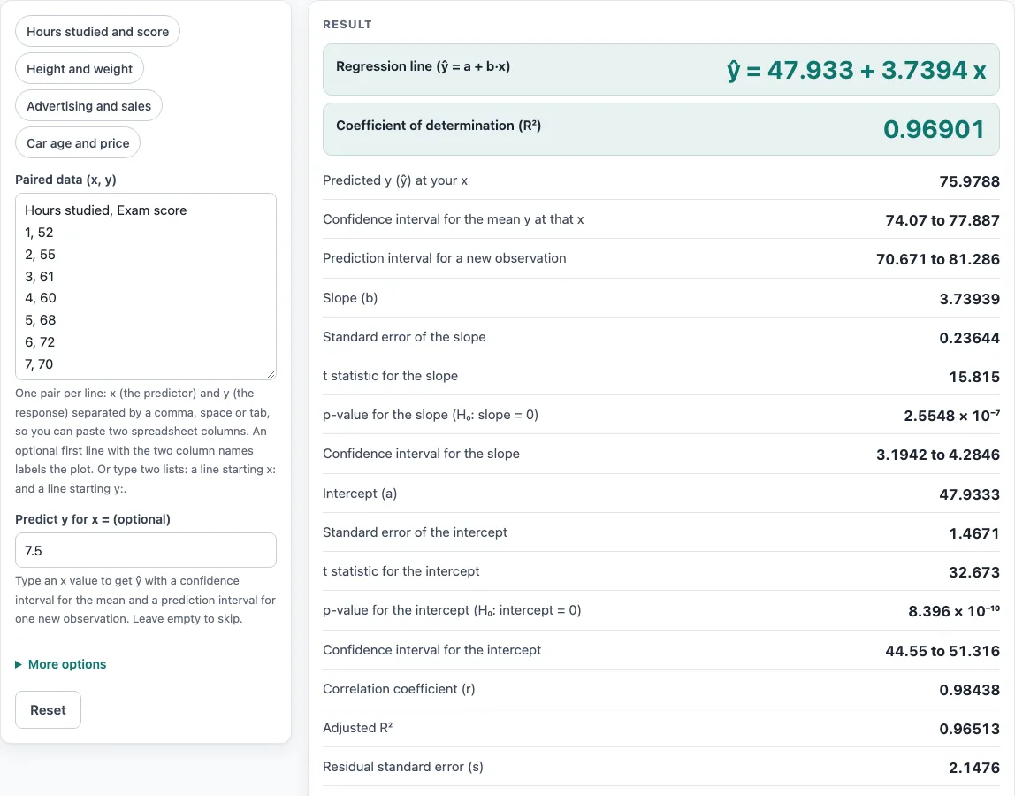1015x796 pixels.
Task: Click the Correlation coefficient (r) label
Action: (x=399, y=688)
